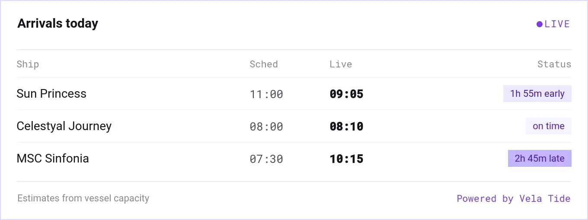588x220 pixels.
Task: Click the Estimates from vessel capacity note
Action: [x=83, y=198]
